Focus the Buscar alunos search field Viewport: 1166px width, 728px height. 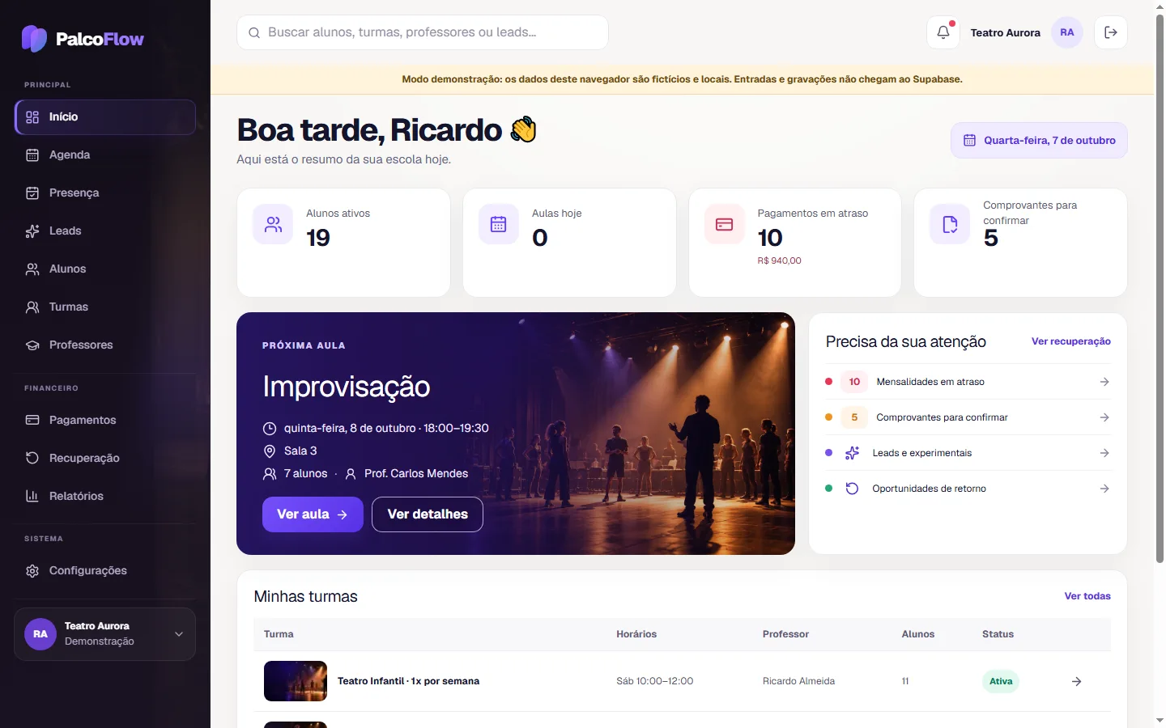(423, 32)
